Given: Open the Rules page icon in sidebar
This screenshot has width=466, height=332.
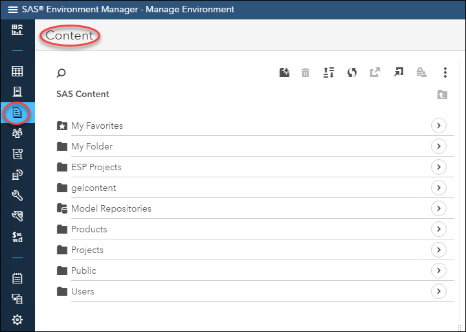Looking at the screenshot, I should point(17,154).
